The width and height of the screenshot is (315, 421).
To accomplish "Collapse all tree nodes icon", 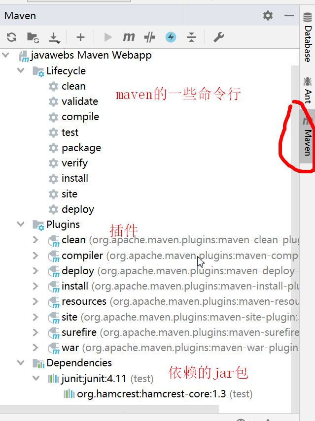I will tap(191, 37).
